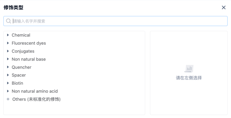
Task: Select the Biotin label
Action: (17, 83)
